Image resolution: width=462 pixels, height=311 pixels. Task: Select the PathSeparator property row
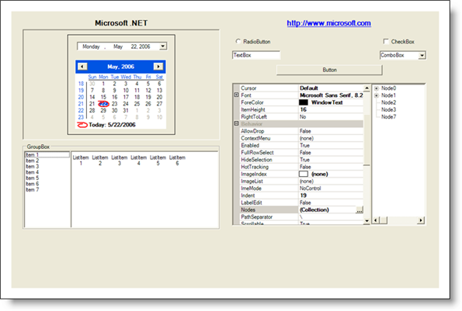[302, 217]
